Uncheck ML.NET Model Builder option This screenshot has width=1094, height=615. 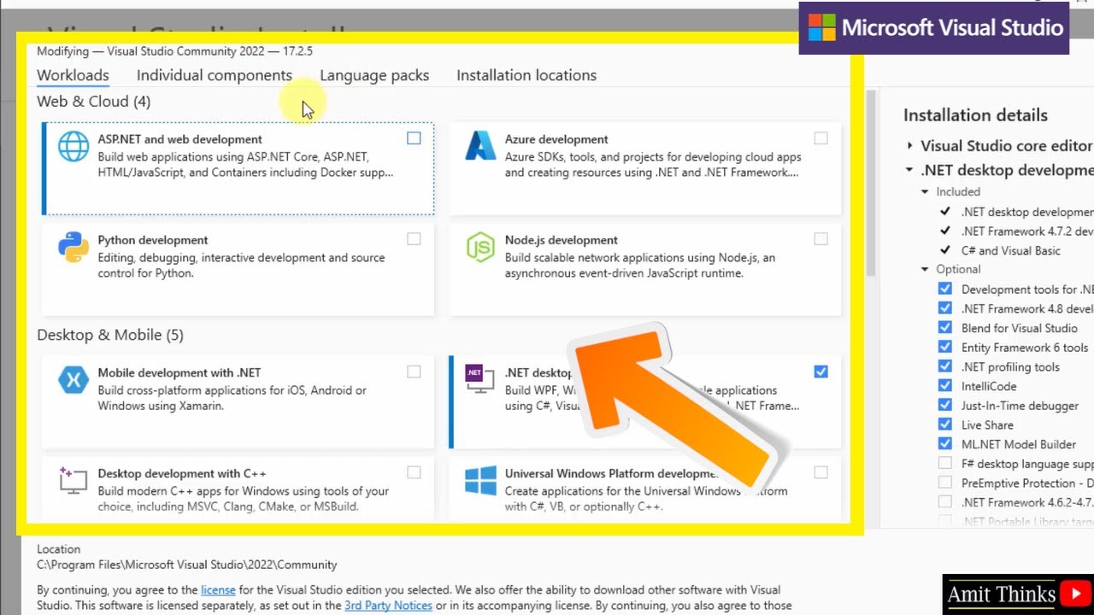(x=944, y=443)
